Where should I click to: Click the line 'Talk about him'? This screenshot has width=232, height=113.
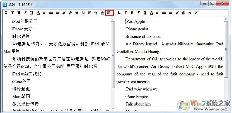tap(138, 104)
